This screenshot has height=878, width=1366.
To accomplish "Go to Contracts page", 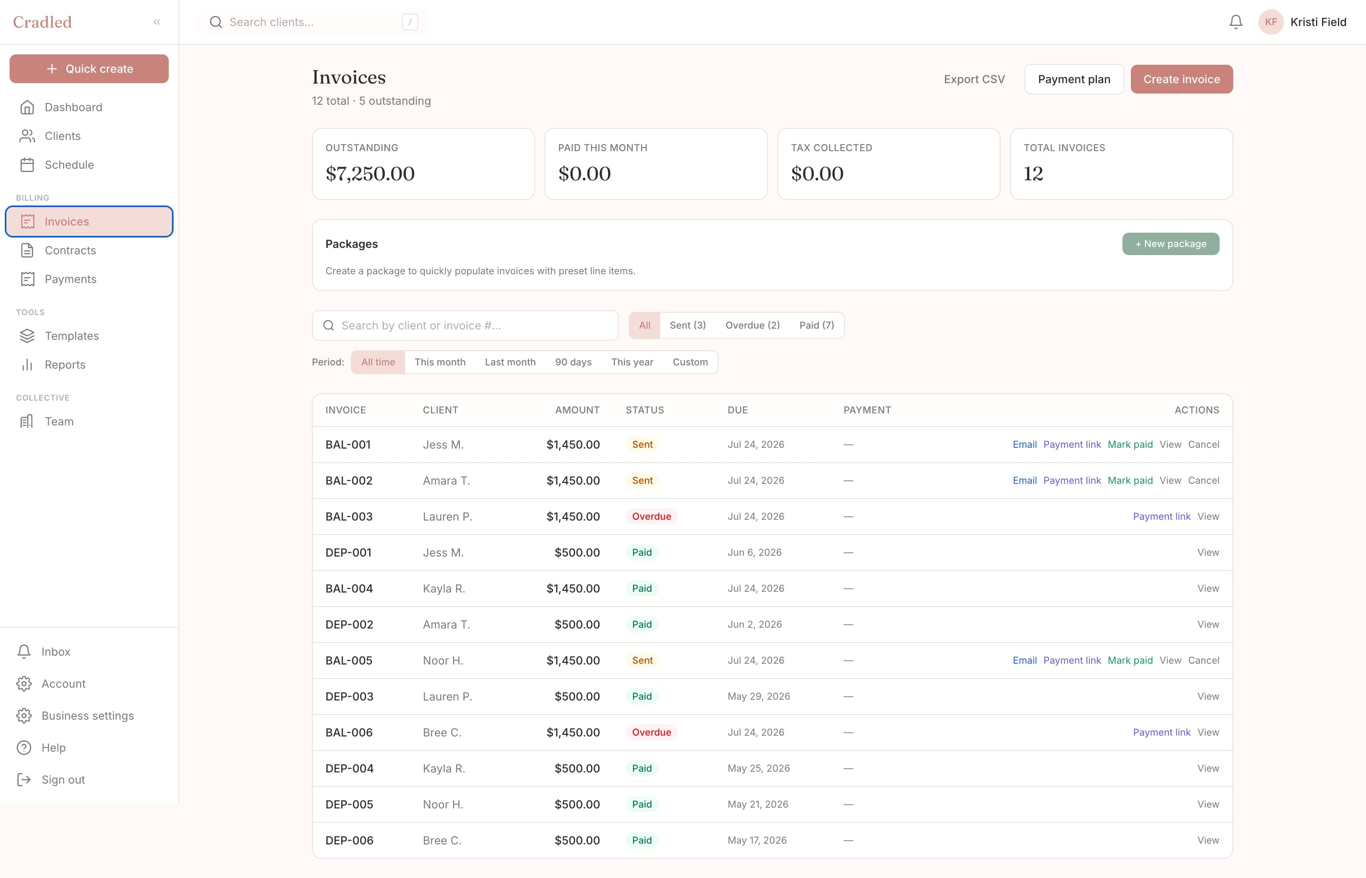I will coord(89,250).
